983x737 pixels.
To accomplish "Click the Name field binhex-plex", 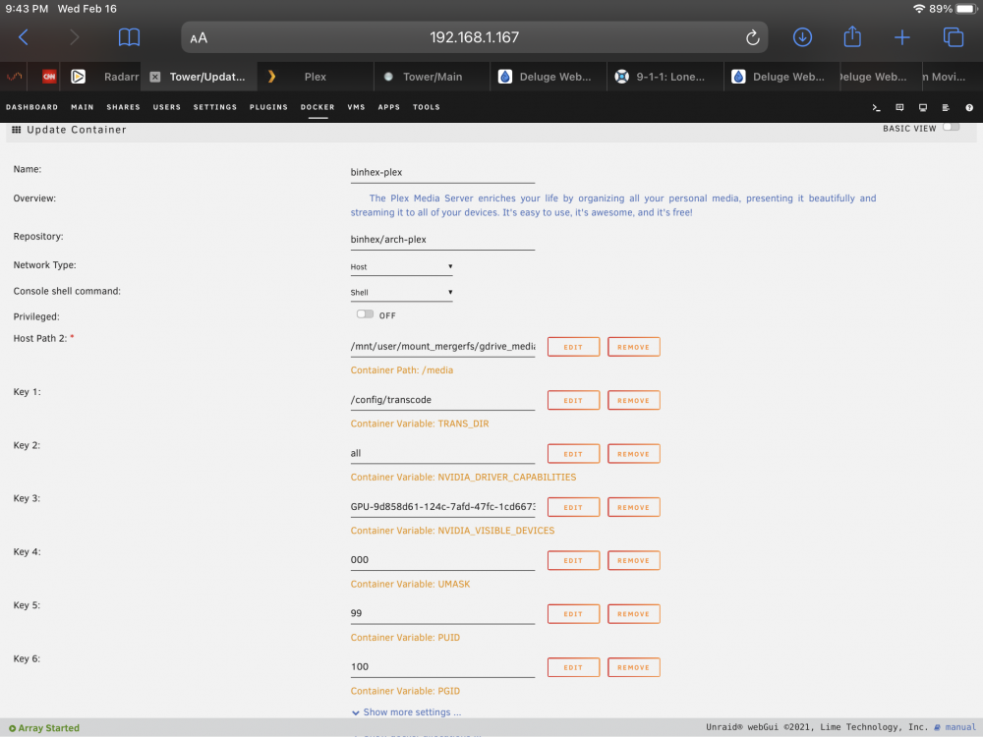I will tap(442, 172).
